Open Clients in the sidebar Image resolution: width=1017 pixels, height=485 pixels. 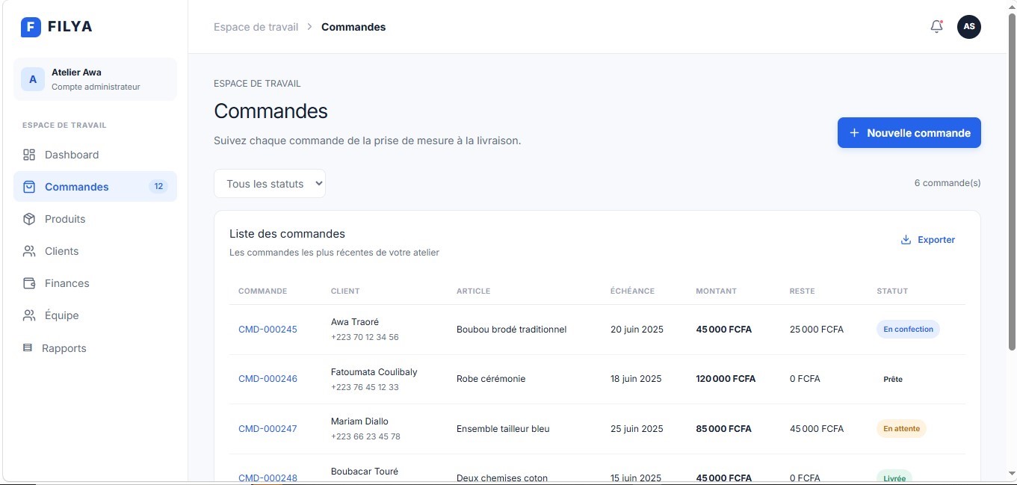(x=96, y=251)
